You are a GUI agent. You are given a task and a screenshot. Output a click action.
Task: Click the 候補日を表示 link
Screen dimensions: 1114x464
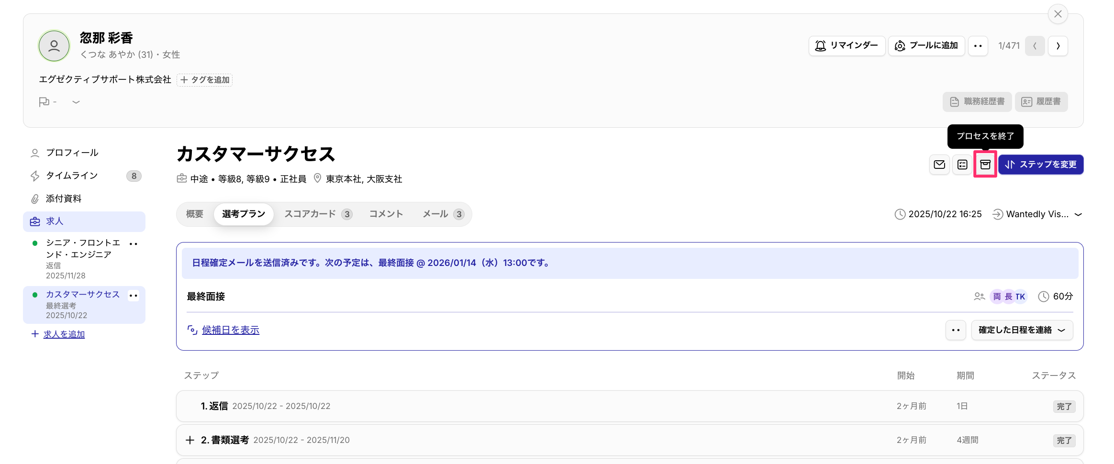230,330
